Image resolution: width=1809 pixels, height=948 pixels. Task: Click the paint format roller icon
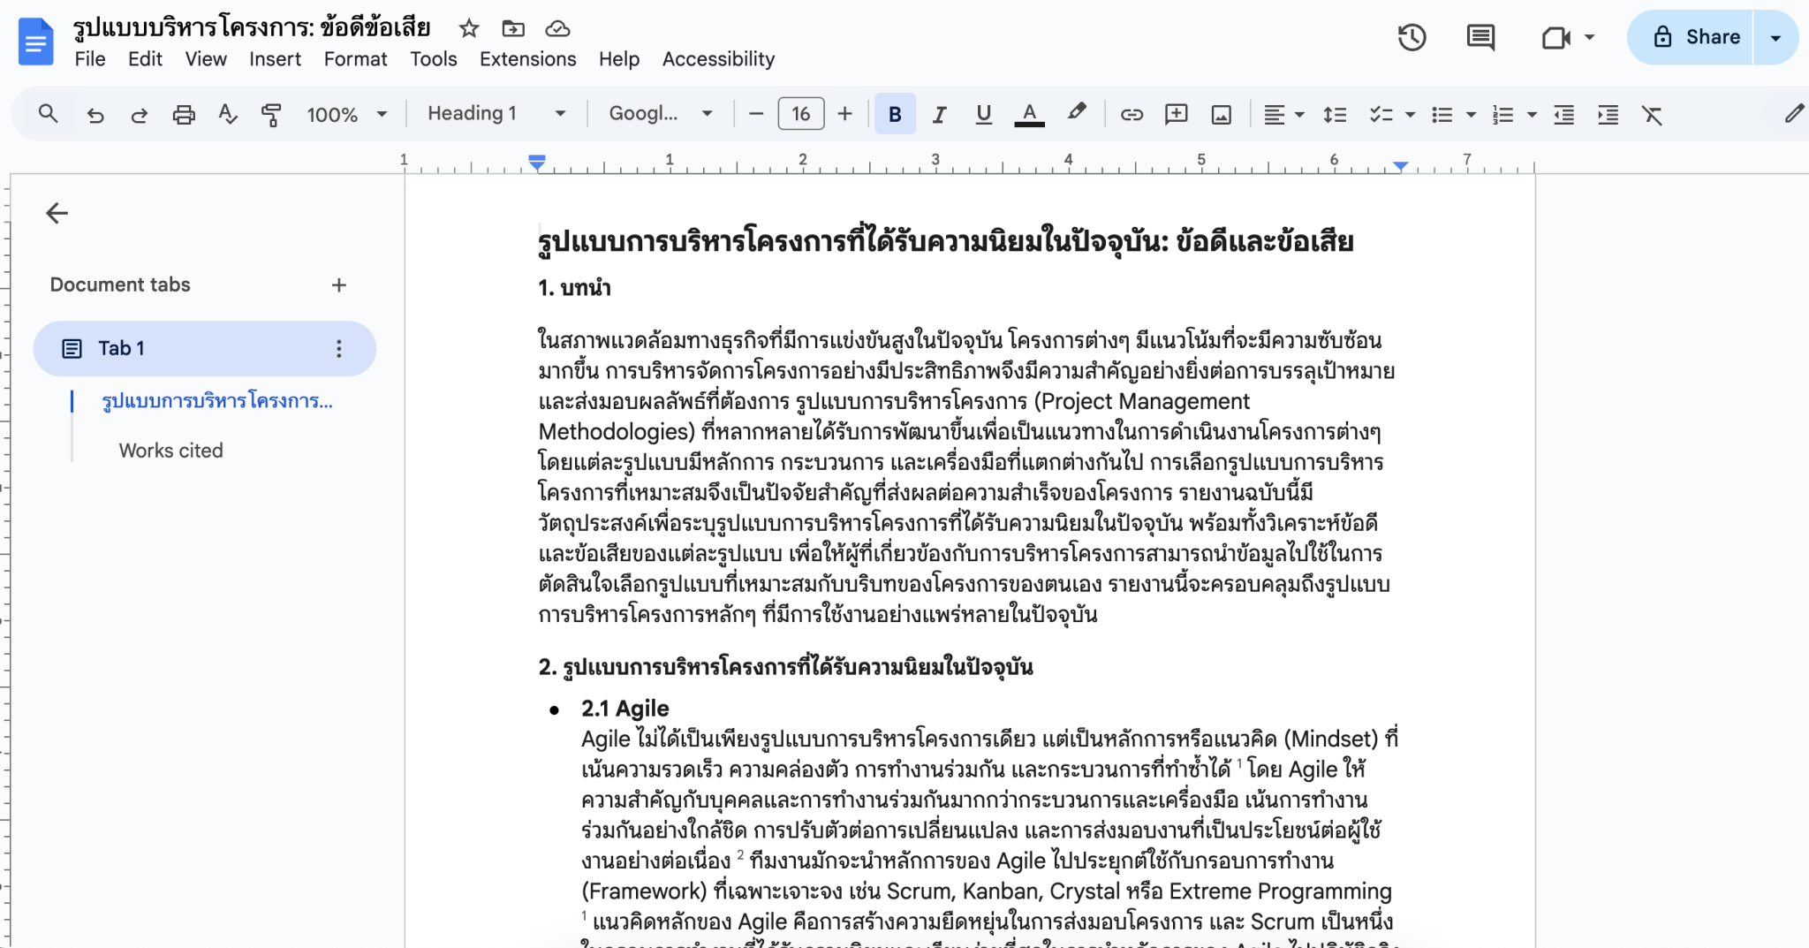[x=271, y=115]
